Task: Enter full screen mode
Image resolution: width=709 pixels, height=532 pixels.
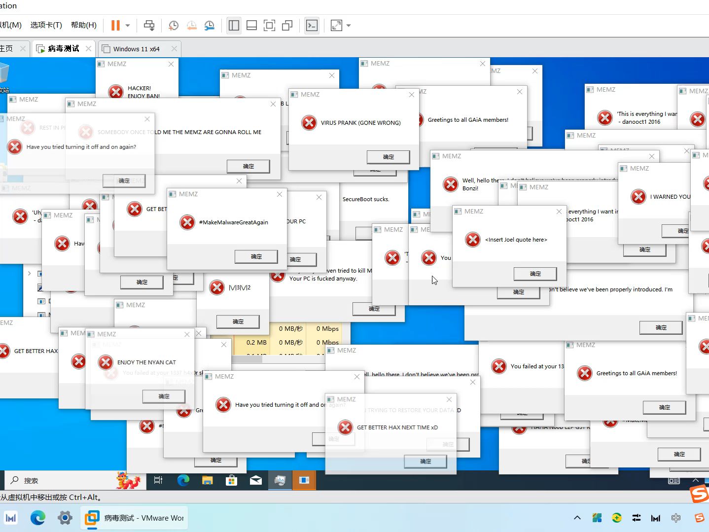Action: click(x=269, y=25)
